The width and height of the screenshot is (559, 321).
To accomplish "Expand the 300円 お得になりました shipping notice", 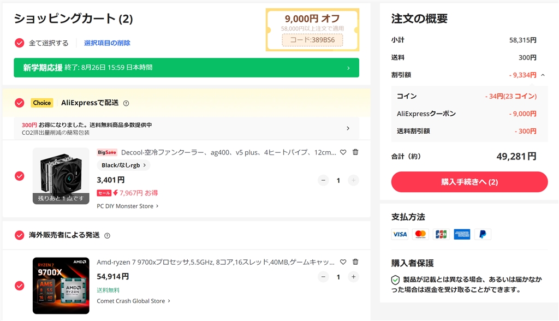I will click(x=187, y=128).
